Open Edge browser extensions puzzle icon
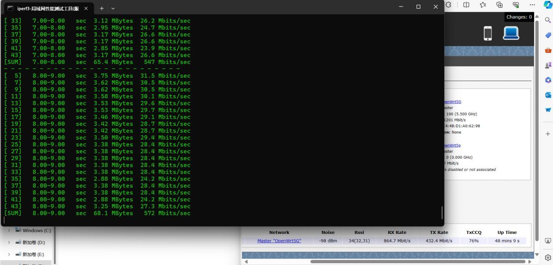This screenshot has width=553, height=265. click(448, 5)
